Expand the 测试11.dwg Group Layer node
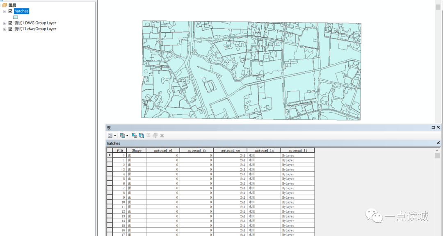This screenshot has width=443, height=236. pyautogui.click(x=5, y=29)
